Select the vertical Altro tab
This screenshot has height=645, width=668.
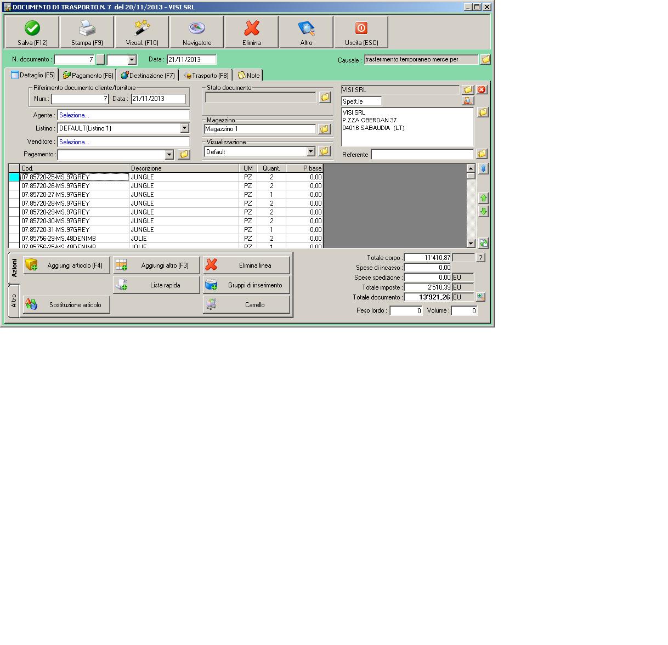click(x=14, y=301)
